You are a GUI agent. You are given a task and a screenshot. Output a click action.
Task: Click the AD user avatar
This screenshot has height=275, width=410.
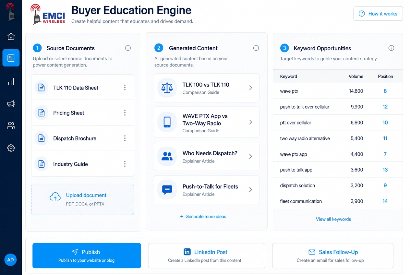(x=10, y=260)
